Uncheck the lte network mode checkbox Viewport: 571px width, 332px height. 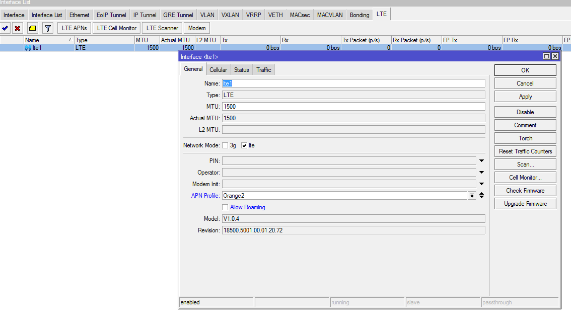coord(244,145)
